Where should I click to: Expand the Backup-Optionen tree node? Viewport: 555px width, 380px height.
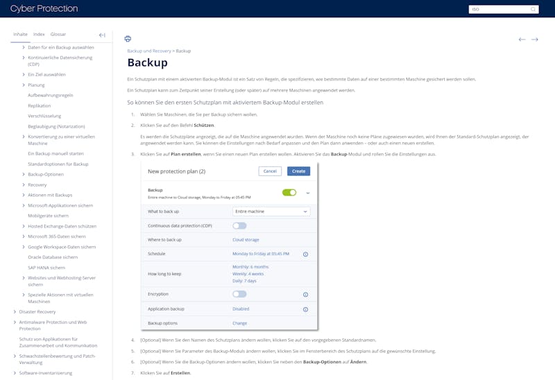click(24, 174)
